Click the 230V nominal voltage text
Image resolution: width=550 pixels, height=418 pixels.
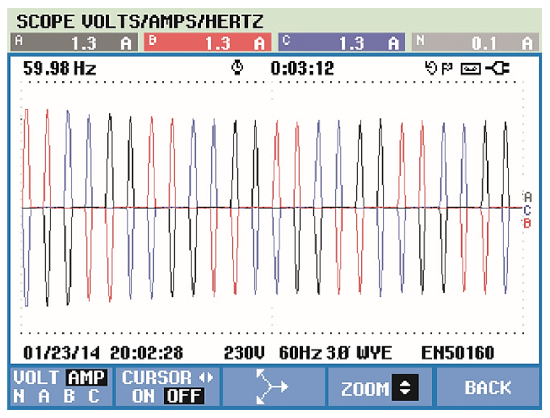244,353
